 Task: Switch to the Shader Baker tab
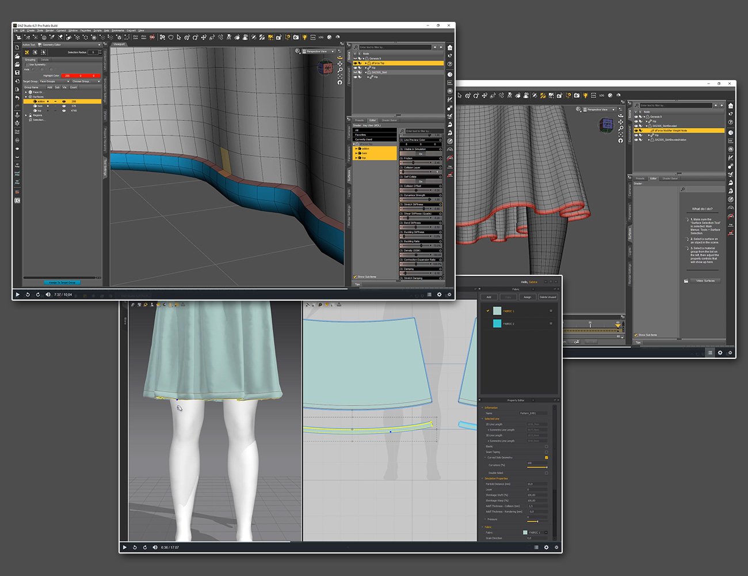pos(389,120)
